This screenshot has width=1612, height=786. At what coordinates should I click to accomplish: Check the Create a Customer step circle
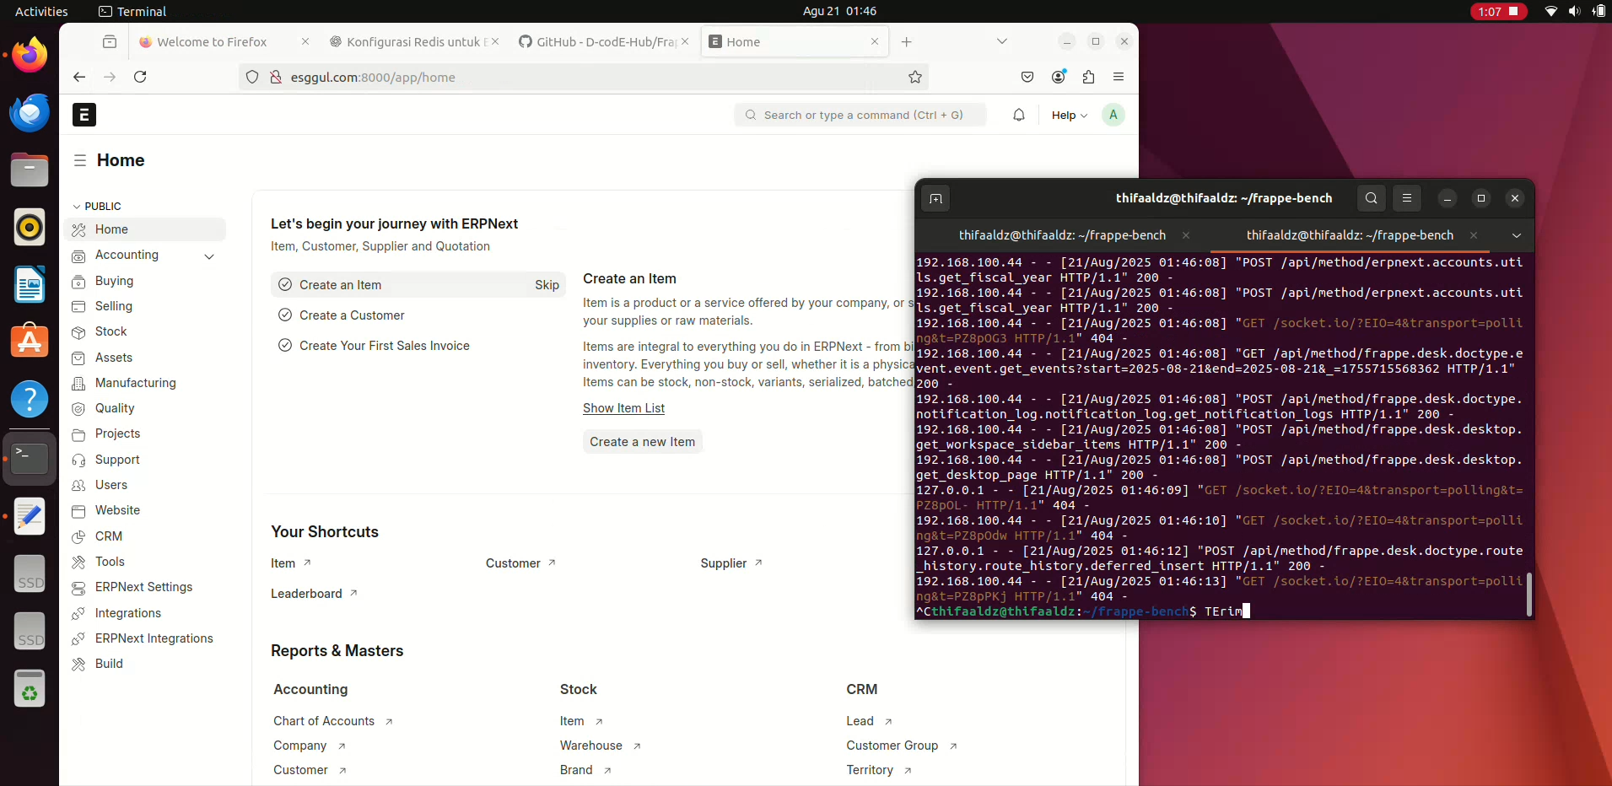click(x=285, y=315)
